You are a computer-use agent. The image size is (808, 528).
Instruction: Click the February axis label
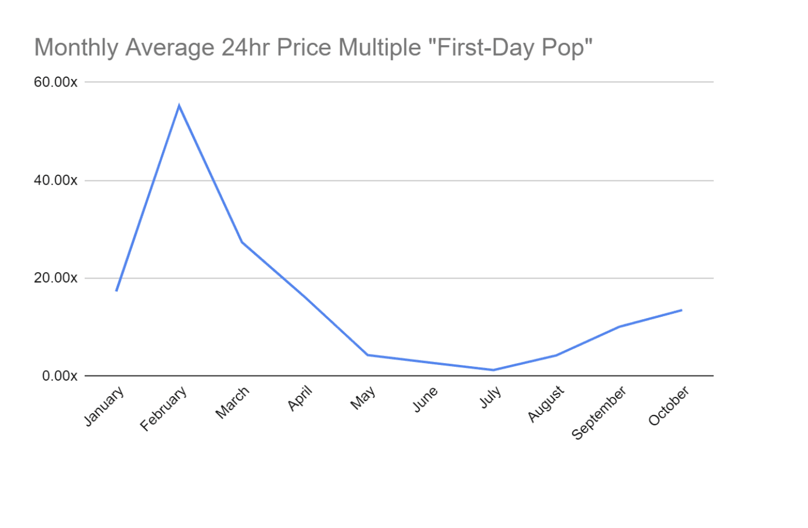(x=164, y=409)
